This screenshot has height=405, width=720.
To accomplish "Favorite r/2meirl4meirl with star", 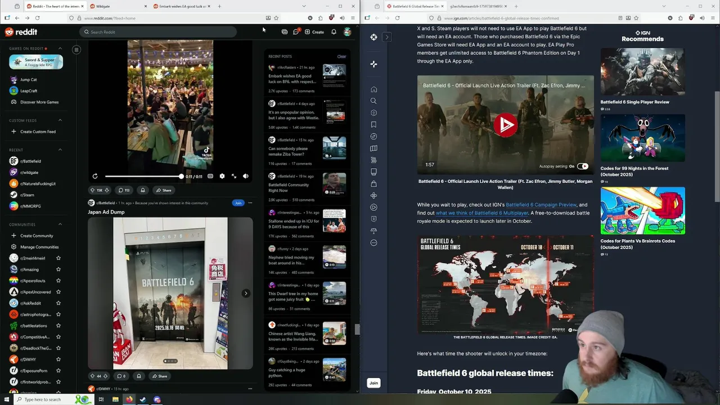I will click(x=58, y=258).
